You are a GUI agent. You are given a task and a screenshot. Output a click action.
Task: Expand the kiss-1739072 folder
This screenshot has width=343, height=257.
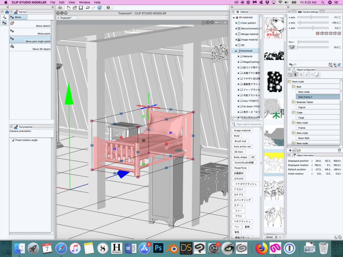[238, 101]
